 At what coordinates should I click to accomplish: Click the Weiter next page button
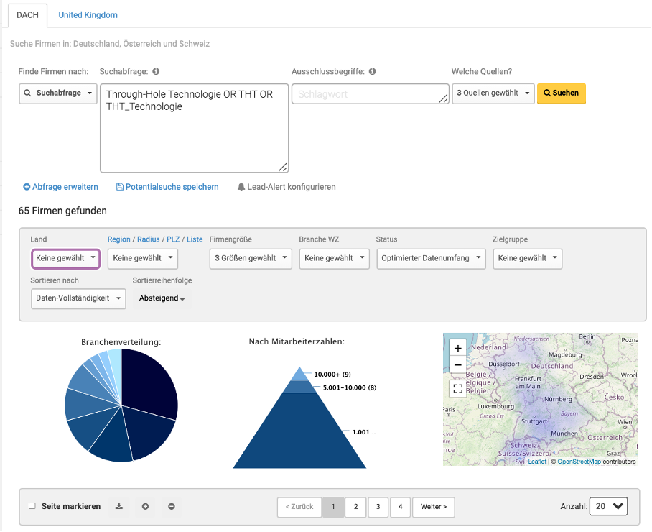point(434,507)
